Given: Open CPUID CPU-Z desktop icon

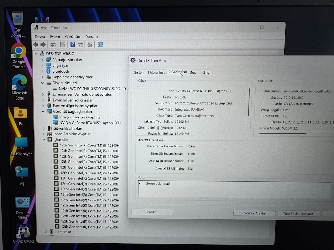Looking at the screenshot, I should (x=23, y=234).
